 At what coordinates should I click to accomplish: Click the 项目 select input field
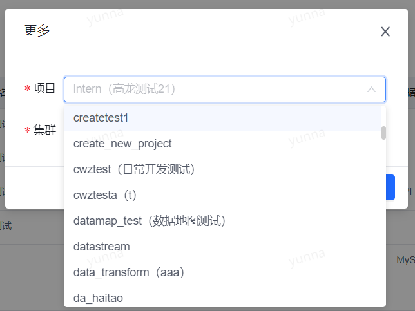pyautogui.click(x=225, y=90)
